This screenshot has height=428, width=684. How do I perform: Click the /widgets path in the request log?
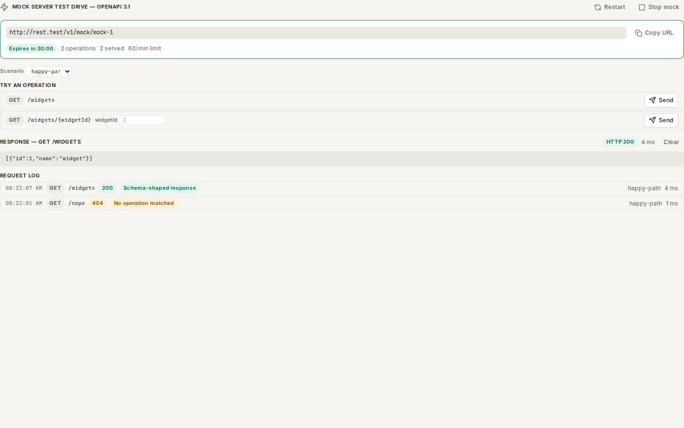(x=82, y=188)
